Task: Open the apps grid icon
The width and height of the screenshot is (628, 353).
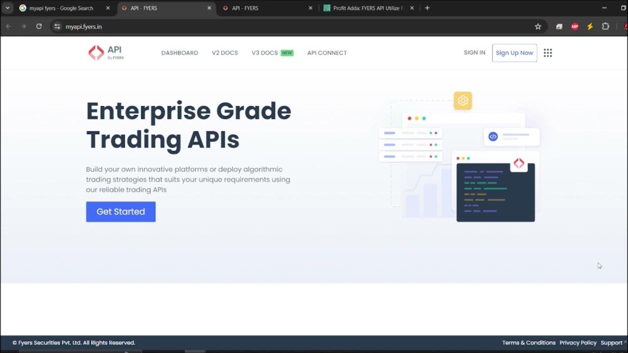Action: click(548, 53)
